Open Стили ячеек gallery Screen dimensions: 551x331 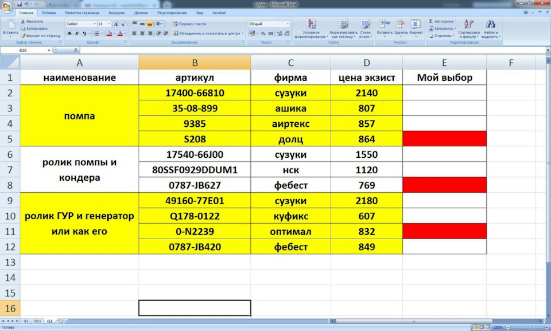pyautogui.click(x=366, y=29)
